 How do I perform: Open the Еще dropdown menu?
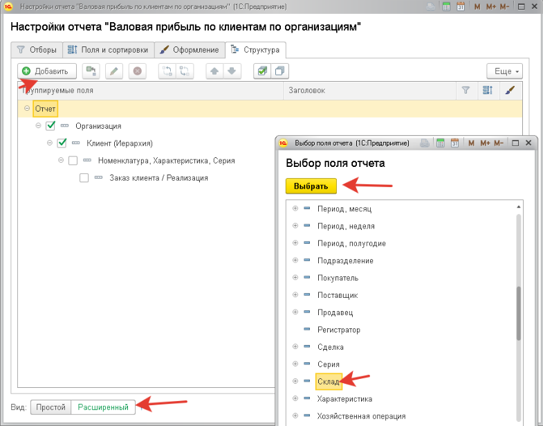point(504,71)
